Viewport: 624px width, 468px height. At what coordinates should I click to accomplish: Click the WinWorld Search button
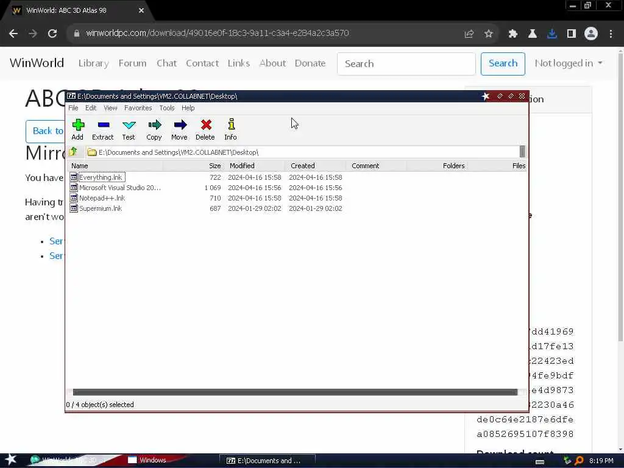(x=503, y=63)
